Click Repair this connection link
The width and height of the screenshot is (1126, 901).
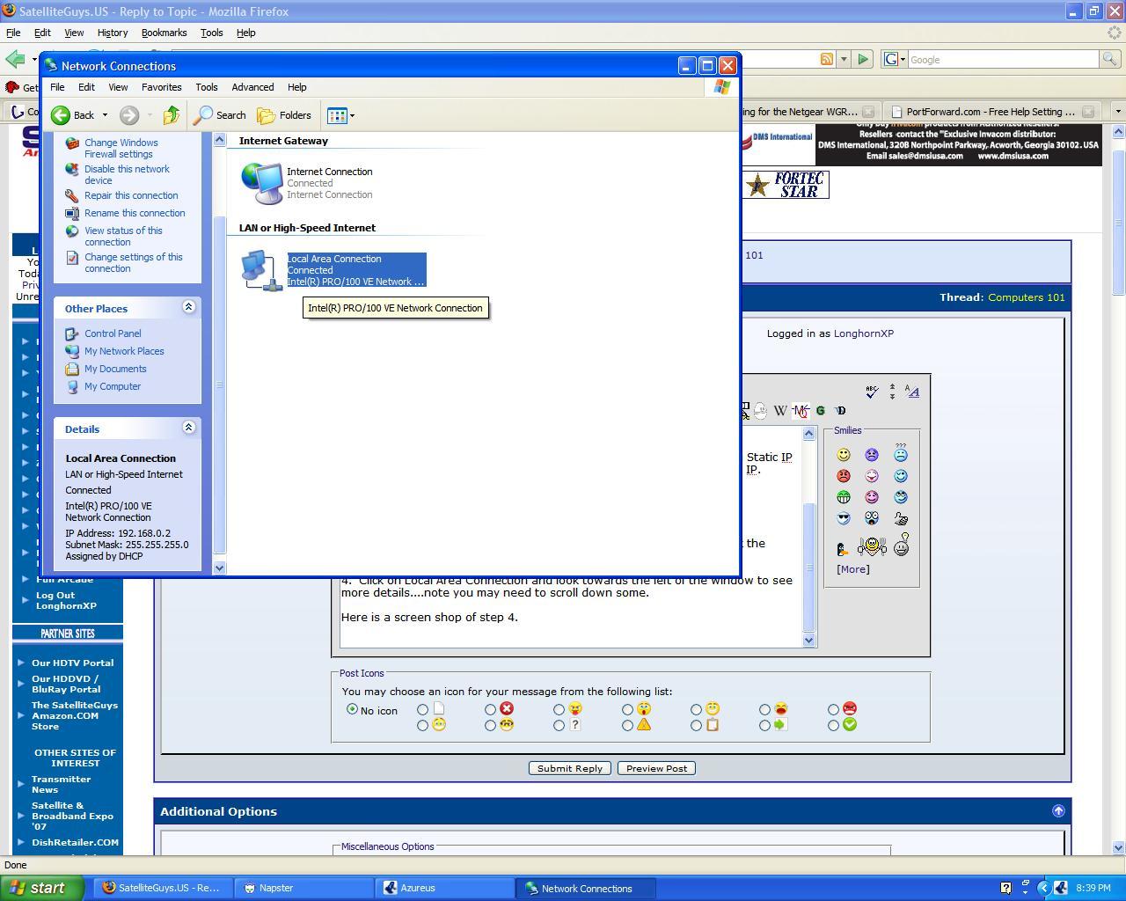(131, 195)
